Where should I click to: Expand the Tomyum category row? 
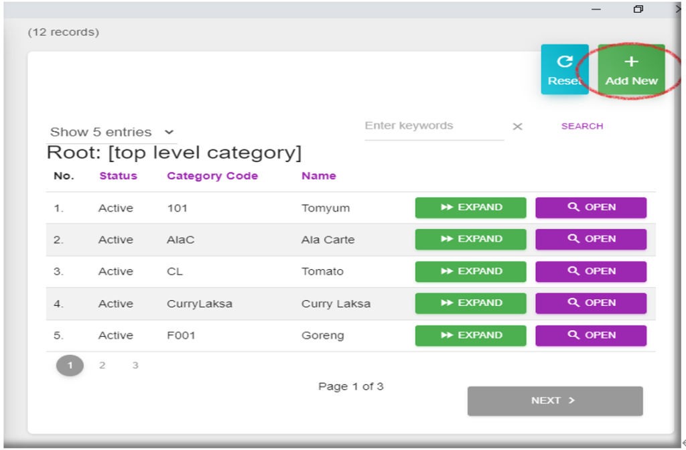click(x=470, y=208)
